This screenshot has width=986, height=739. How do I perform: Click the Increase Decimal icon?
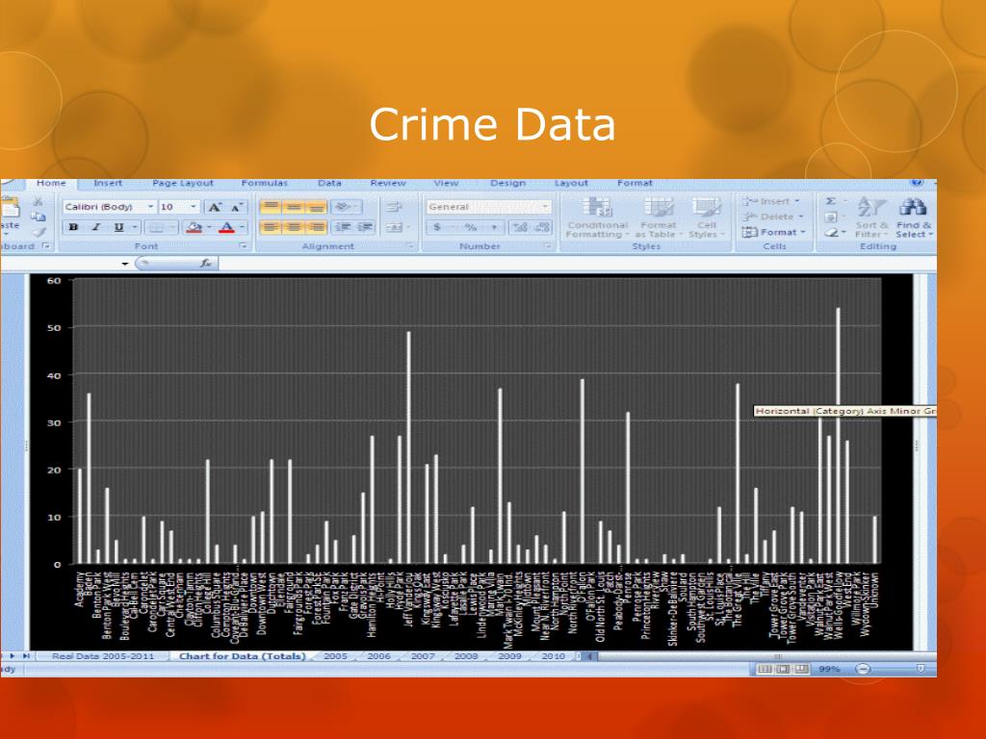click(521, 227)
